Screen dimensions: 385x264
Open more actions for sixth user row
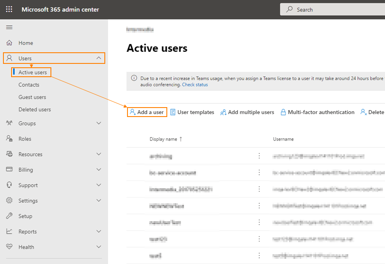(x=259, y=239)
